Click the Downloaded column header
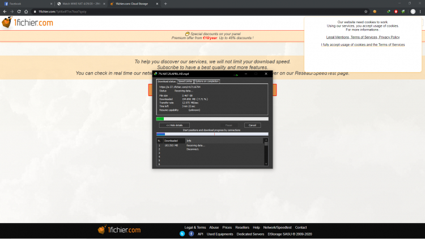This screenshot has width=425, height=239. tap(174, 141)
